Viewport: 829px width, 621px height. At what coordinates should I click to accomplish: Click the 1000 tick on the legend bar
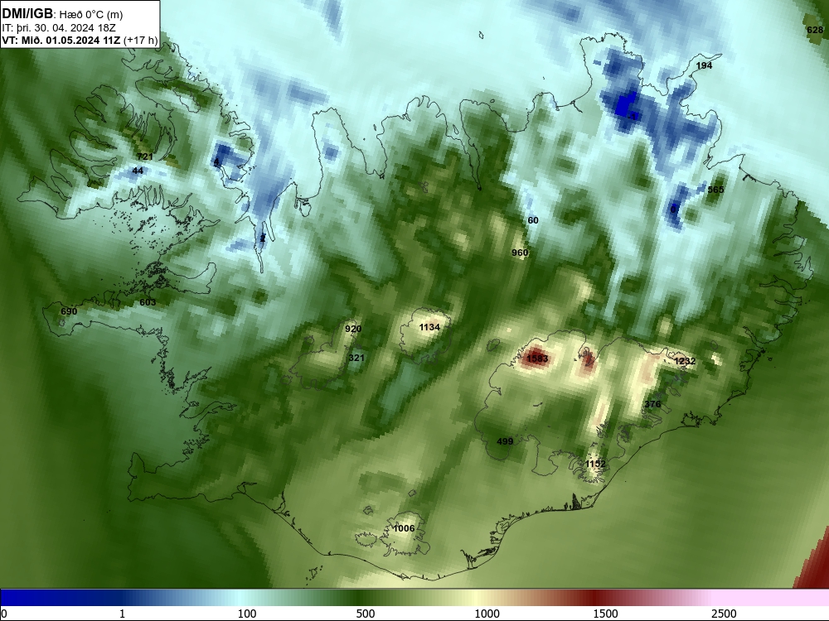coord(487,614)
